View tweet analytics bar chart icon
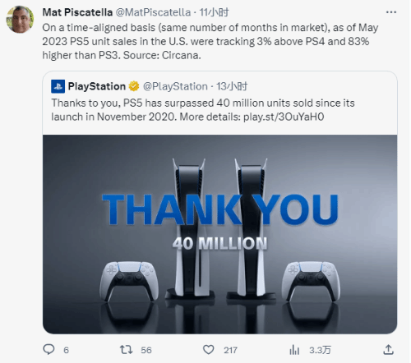 (294, 350)
